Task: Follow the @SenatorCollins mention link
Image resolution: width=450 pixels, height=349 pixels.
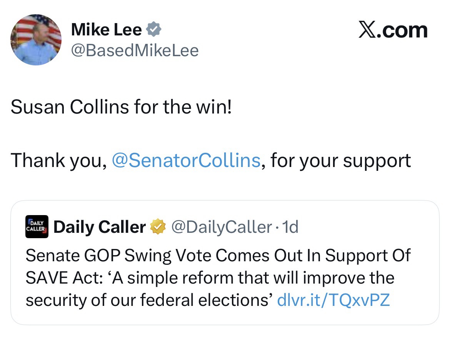Action: [186, 160]
